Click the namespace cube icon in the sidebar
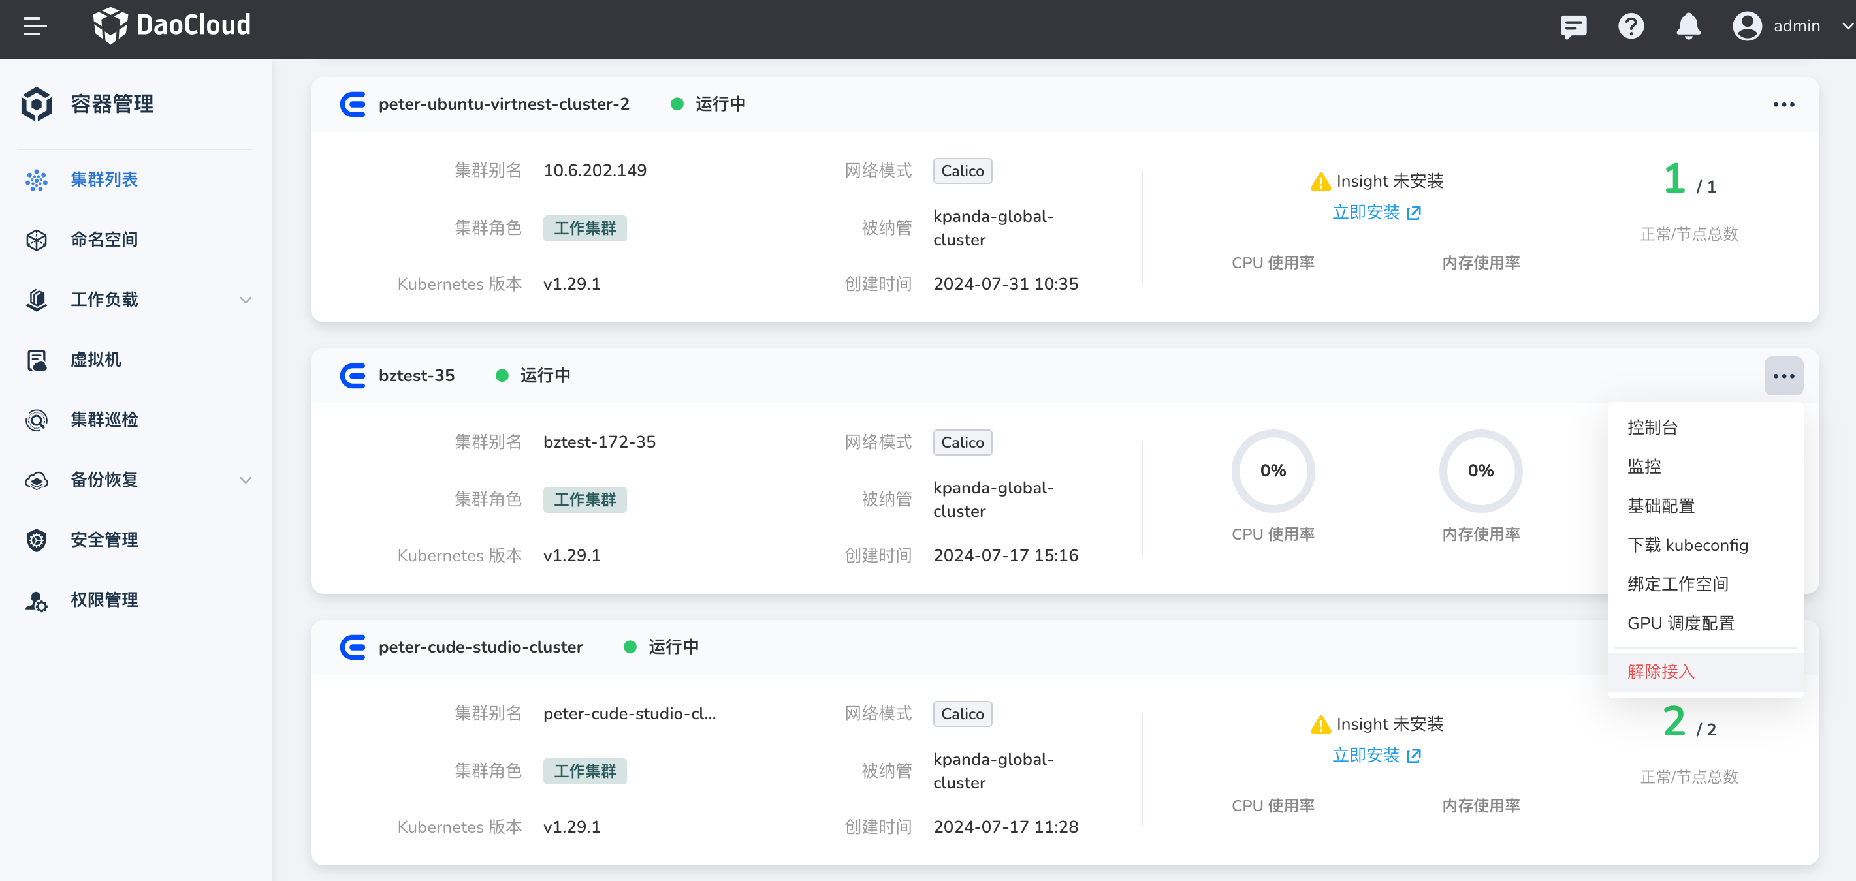The height and width of the screenshot is (881, 1856). (36, 240)
